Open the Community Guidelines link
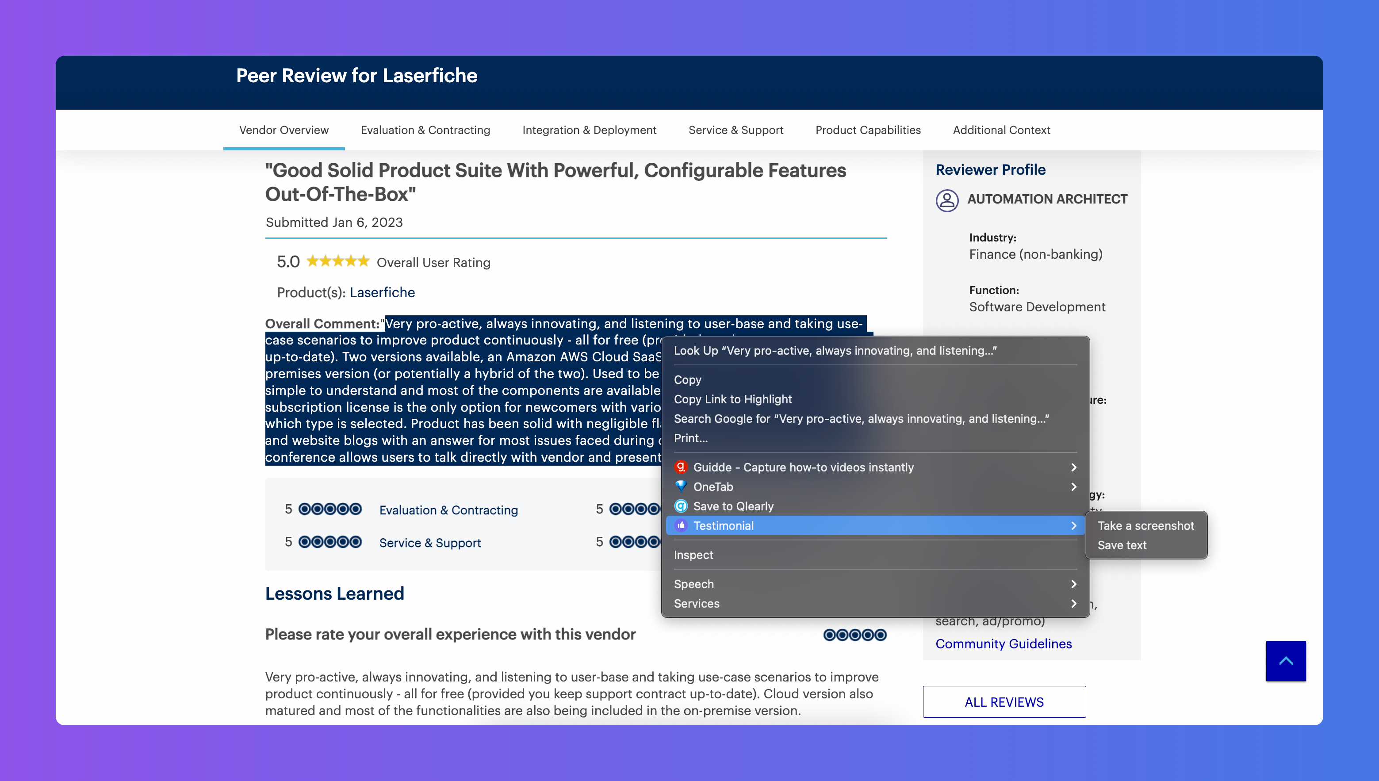 pyautogui.click(x=1004, y=643)
